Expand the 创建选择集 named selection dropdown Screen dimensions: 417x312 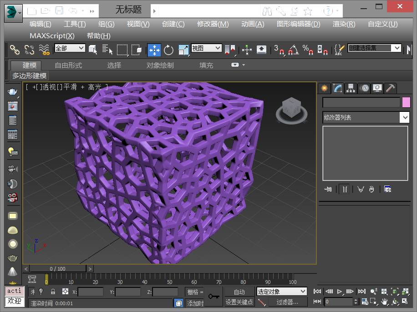point(397,48)
